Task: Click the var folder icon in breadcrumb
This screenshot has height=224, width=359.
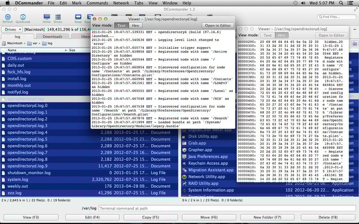Action: point(29,43)
